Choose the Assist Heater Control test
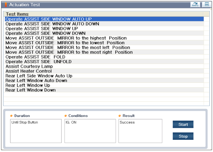Viewport: 213px width, 152px height. pyautogui.click(x=29, y=71)
